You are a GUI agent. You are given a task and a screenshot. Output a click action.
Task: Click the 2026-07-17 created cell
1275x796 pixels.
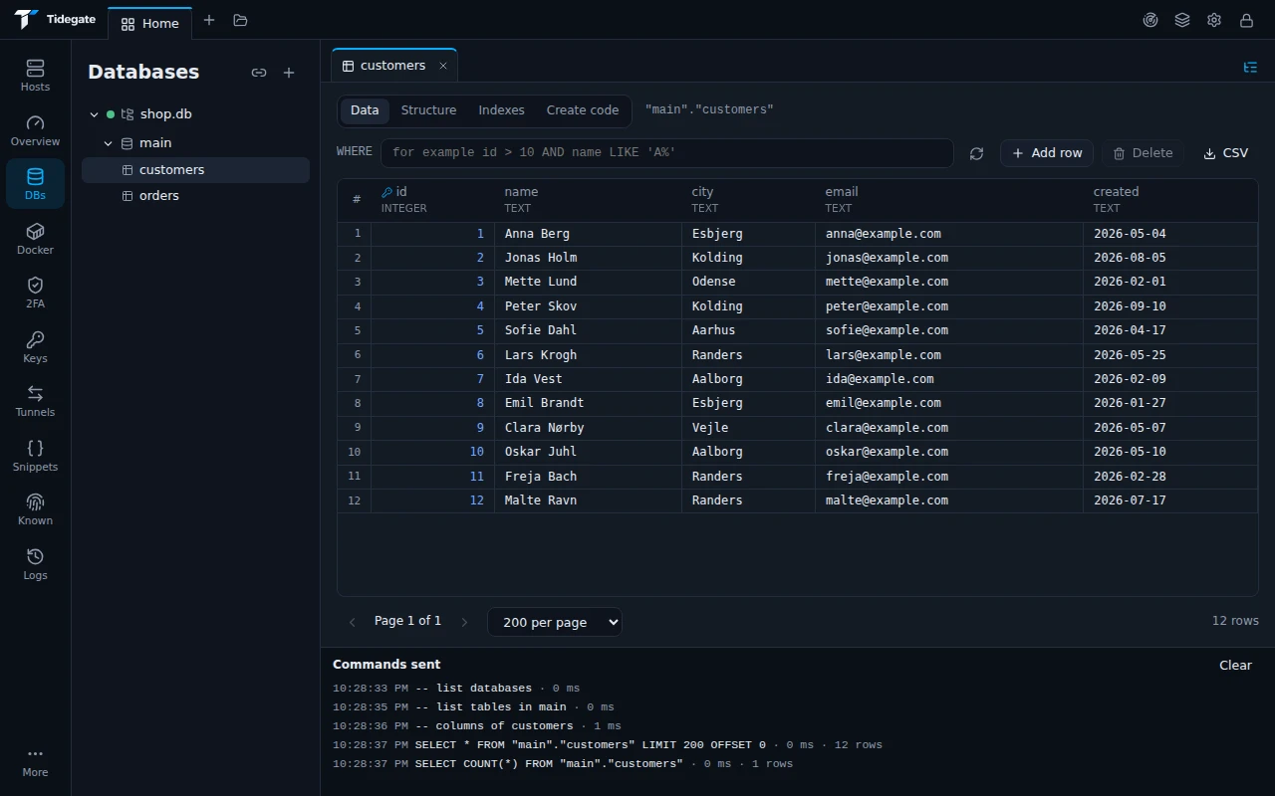click(1170, 500)
